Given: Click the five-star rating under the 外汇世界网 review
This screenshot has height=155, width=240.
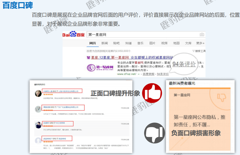Looking at the screenshot, I should pyautogui.click(x=48, y=126).
